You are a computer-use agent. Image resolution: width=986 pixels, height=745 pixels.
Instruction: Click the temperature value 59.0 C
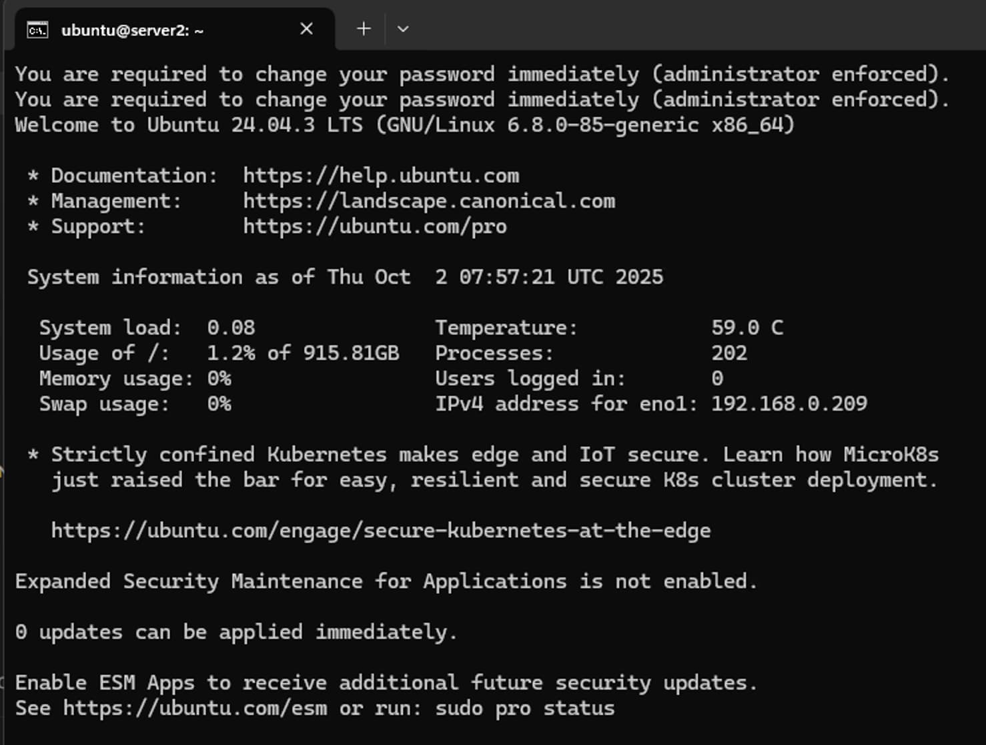tap(747, 328)
